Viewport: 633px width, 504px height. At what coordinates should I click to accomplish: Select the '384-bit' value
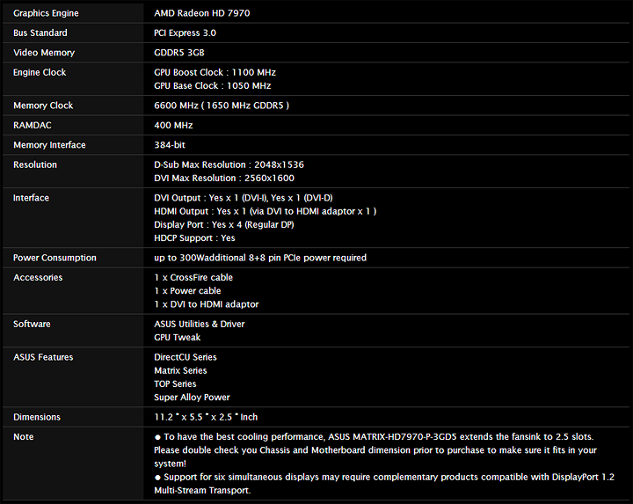(x=170, y=145)
